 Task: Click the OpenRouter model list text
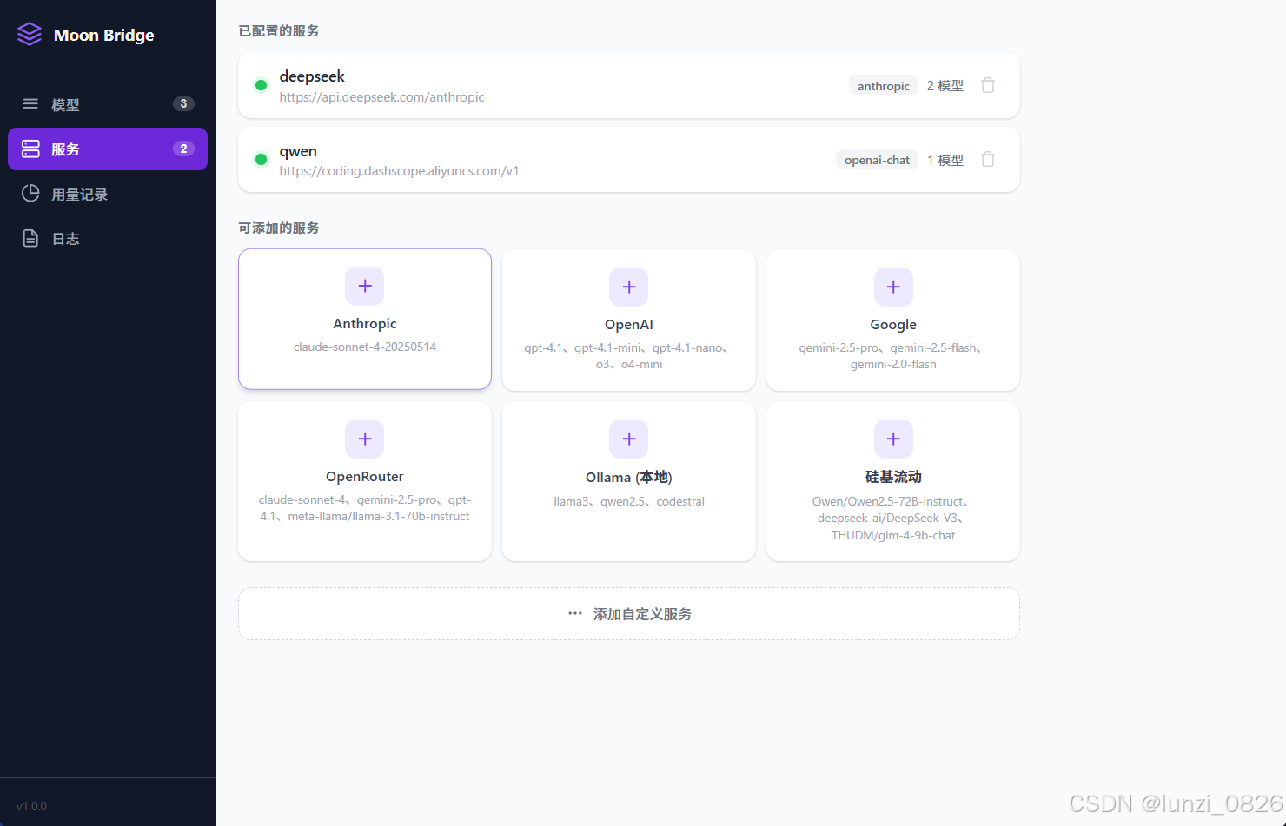(x=365, y=508)
